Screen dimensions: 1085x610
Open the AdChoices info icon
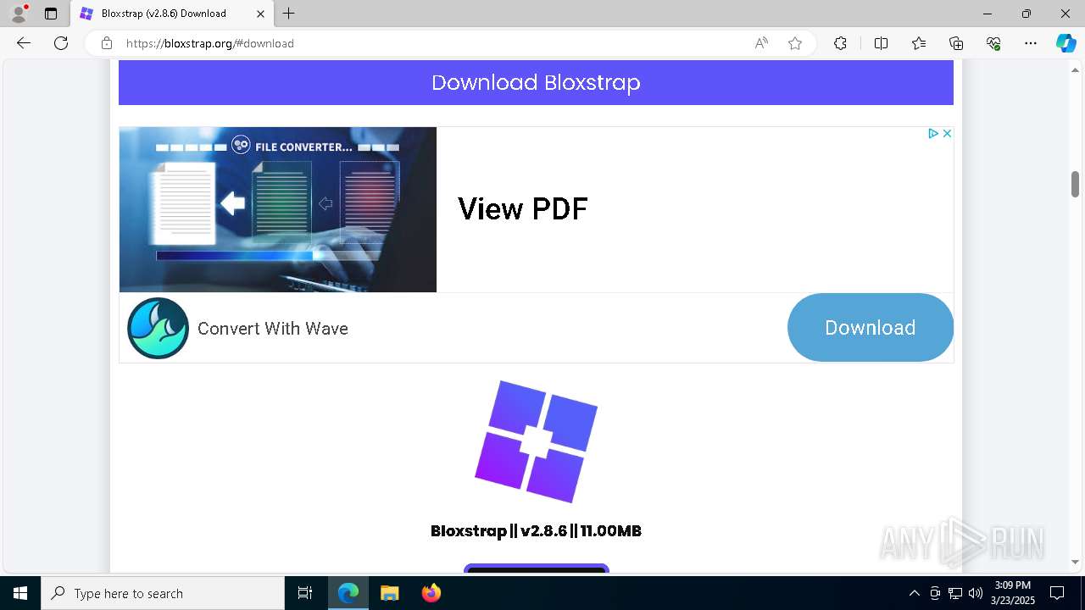point(933,134)
